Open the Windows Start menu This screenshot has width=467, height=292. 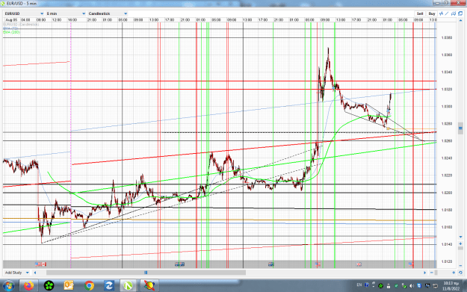(8, 286)
